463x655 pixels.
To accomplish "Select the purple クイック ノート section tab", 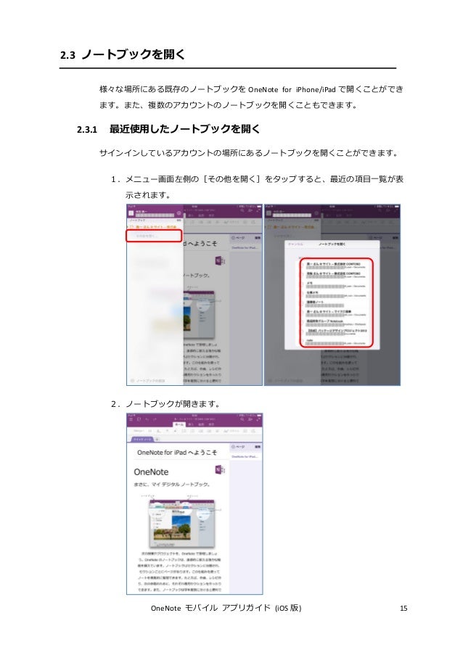I will pyautogui.click(x=142, y=440).
